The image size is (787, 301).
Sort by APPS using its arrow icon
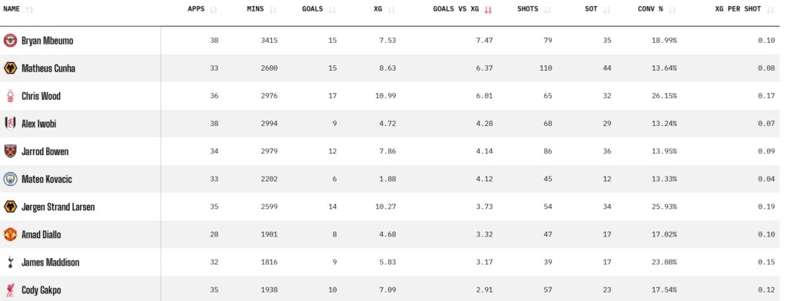[214, 9]
